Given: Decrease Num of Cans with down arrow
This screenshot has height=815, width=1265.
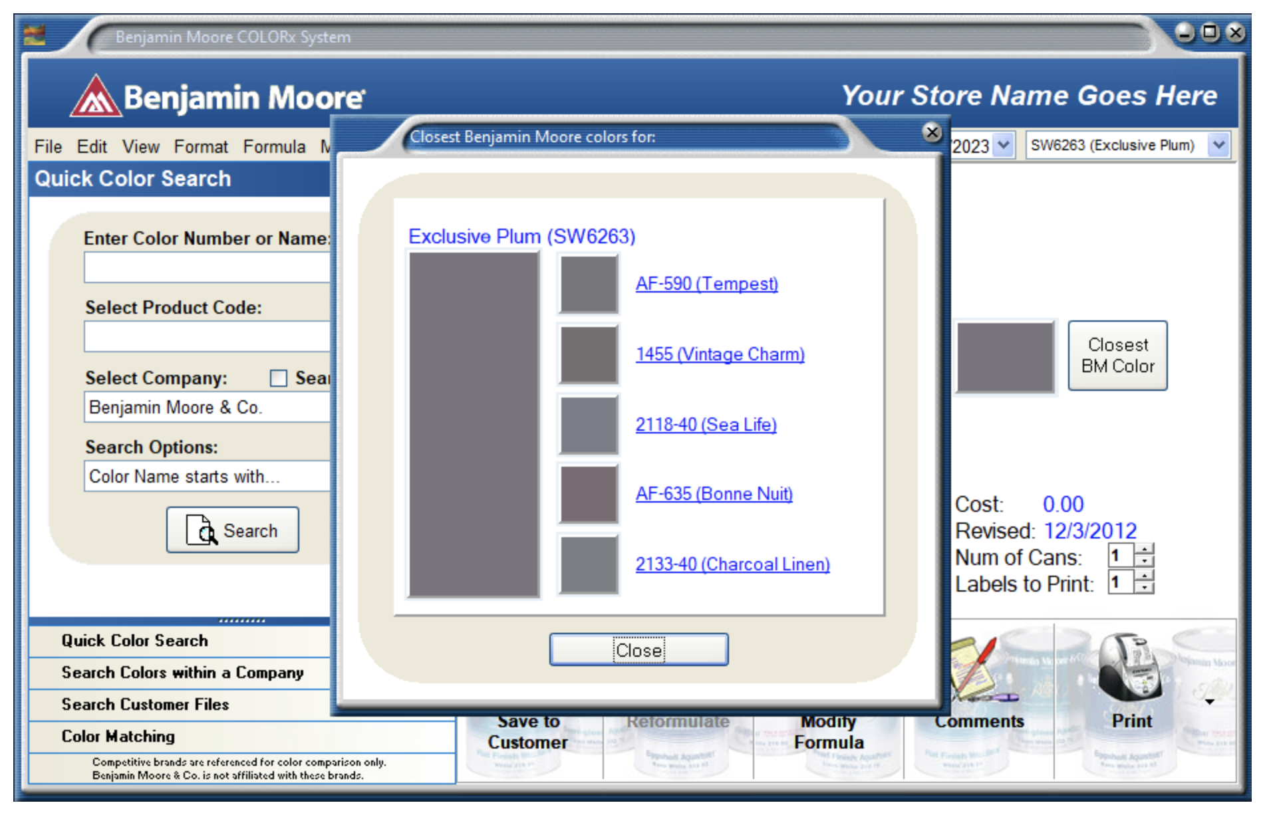Looking at the screenshot, I should pyautogui.click(x=1144, y=560).
